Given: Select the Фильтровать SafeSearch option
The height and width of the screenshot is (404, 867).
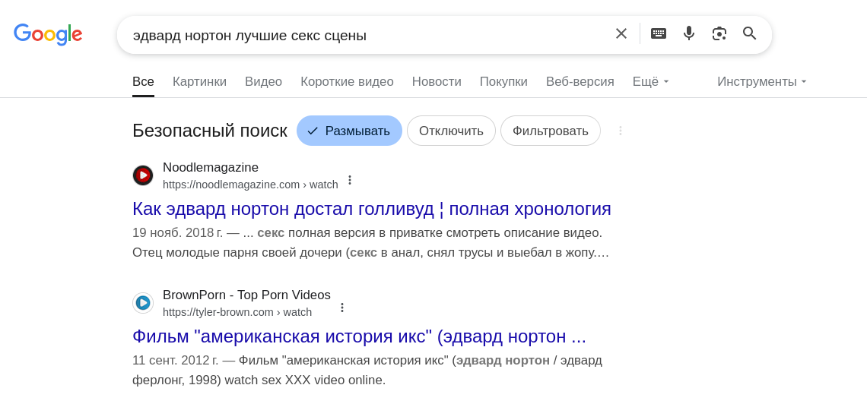Looking at the screenshot, I should click(550, 131).
